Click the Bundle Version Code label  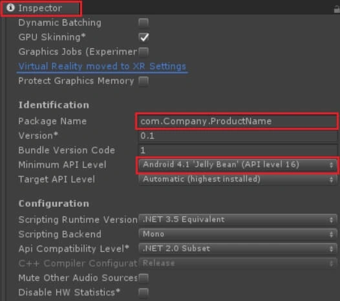tap(67, 150)
